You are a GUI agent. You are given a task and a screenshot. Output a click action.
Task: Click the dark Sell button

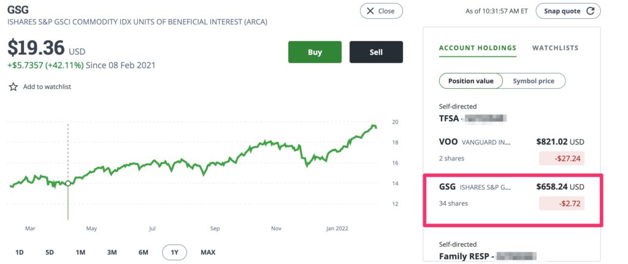tap(376, 52)
